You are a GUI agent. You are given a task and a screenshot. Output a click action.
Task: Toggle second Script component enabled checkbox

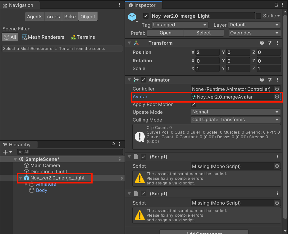coord(143,193)
